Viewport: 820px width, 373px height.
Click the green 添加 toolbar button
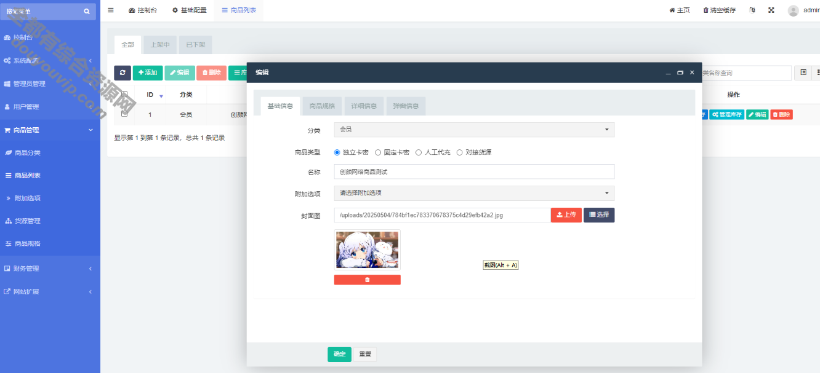[x=148, y=73]
